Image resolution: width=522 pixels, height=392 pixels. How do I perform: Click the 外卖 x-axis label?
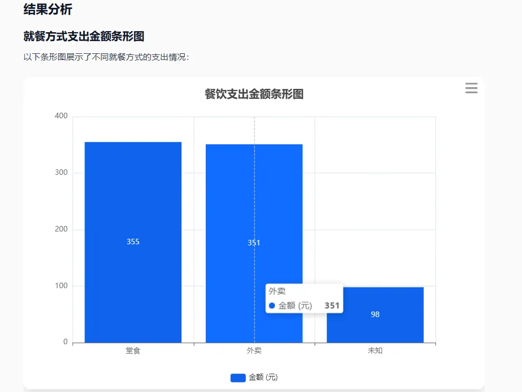pos(254,351)
